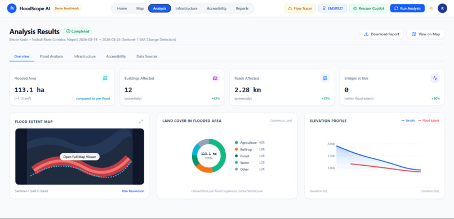Click the FloodScope AI logo icon
The width and height of the screenshot is (454, 219).
[12, 8]
